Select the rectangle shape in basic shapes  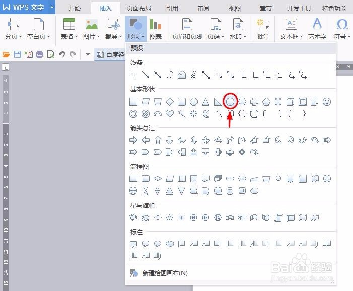pos(133,102)
